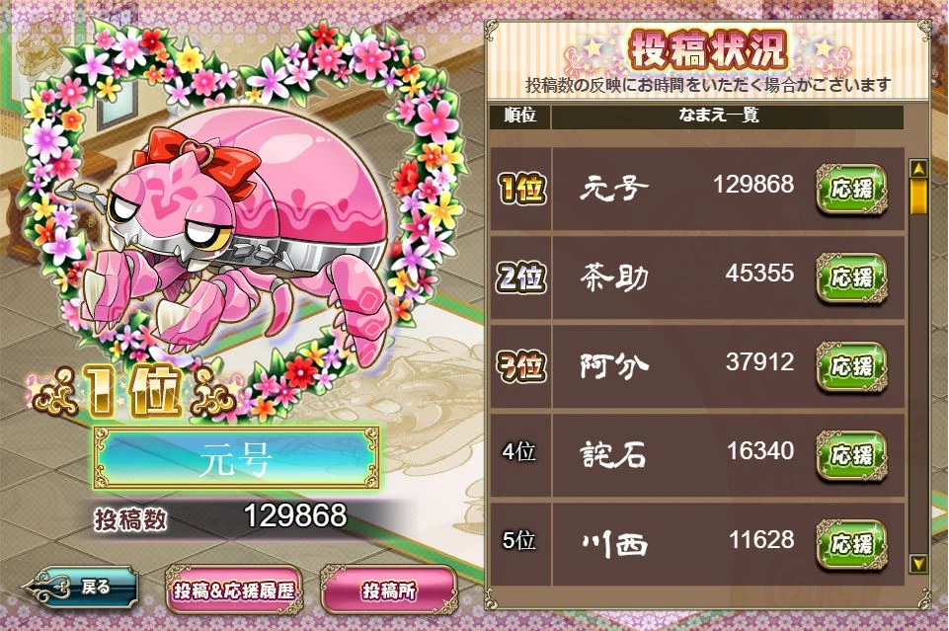Select the 3位 rank badge icon

pyautogui.click(x=521, y=366)
